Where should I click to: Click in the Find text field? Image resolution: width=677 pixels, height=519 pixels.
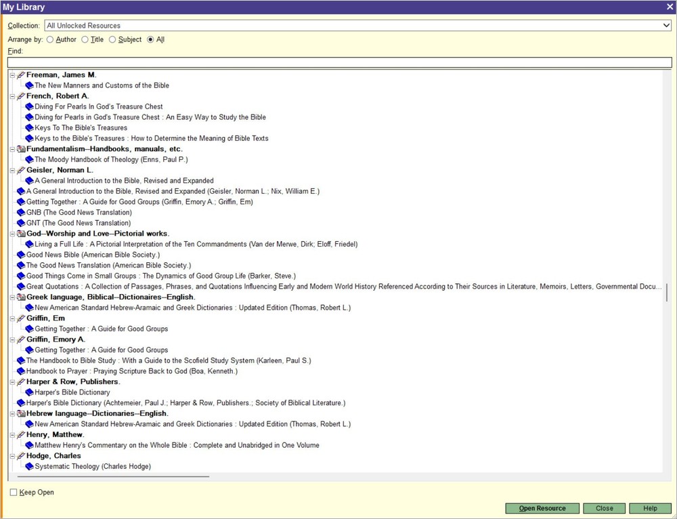(x=339, y=62)
